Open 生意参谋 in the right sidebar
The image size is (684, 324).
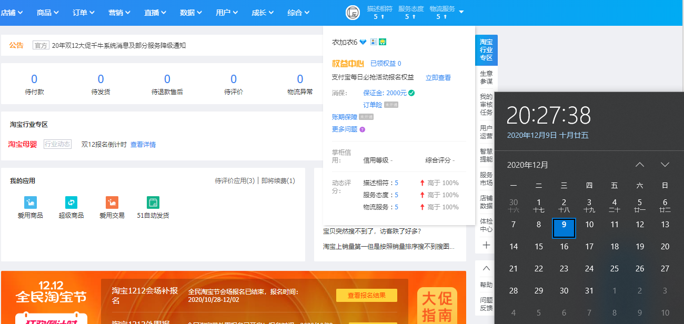tap(486, 77)
